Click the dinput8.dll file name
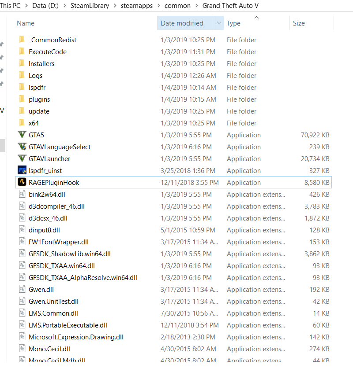This screenshot has height=368, width=353. coord(44,230)
